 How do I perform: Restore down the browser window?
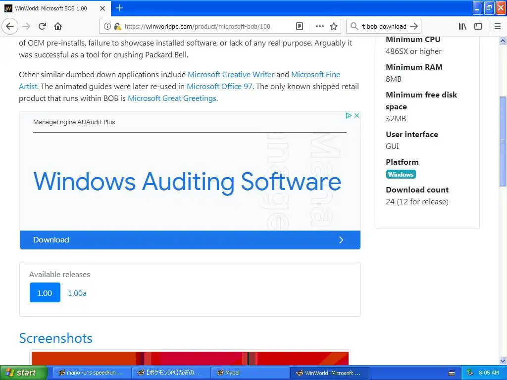[x=489, y=8]
